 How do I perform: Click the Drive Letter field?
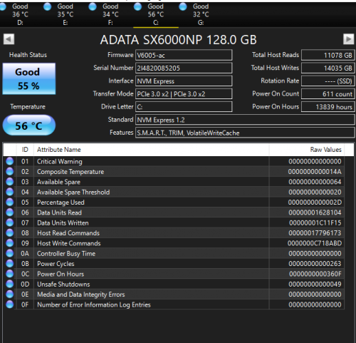coord(184,107)
